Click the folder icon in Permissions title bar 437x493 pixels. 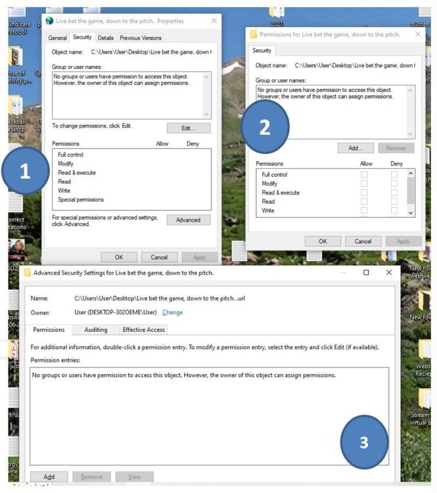pos(254,35)
